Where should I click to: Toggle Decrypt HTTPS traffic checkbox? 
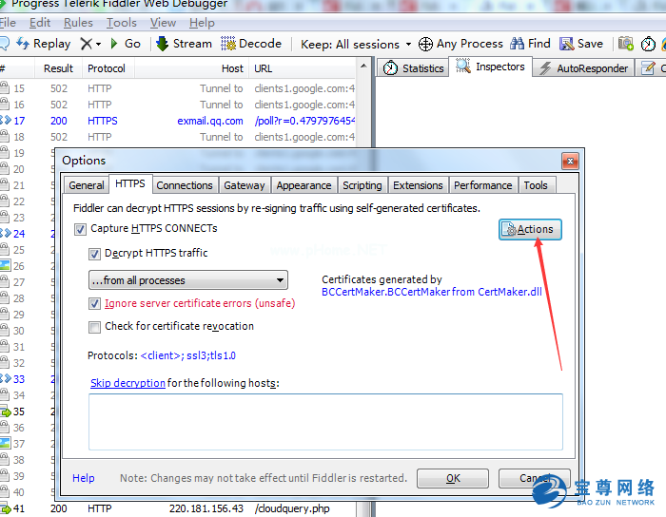tap(94, 254)
